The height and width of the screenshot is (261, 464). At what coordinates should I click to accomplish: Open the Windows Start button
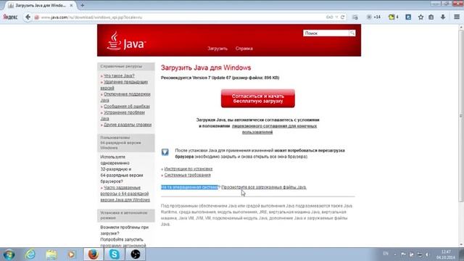coord(9,254)
